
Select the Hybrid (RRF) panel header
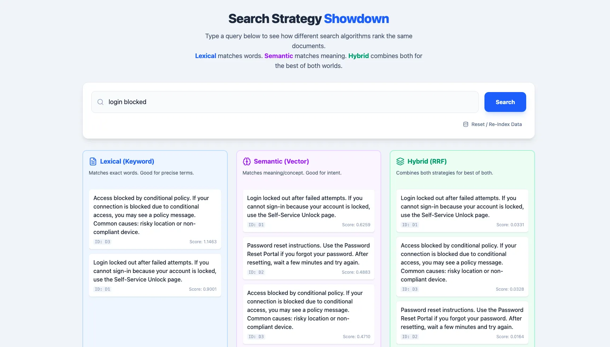(x=427, y=161)
